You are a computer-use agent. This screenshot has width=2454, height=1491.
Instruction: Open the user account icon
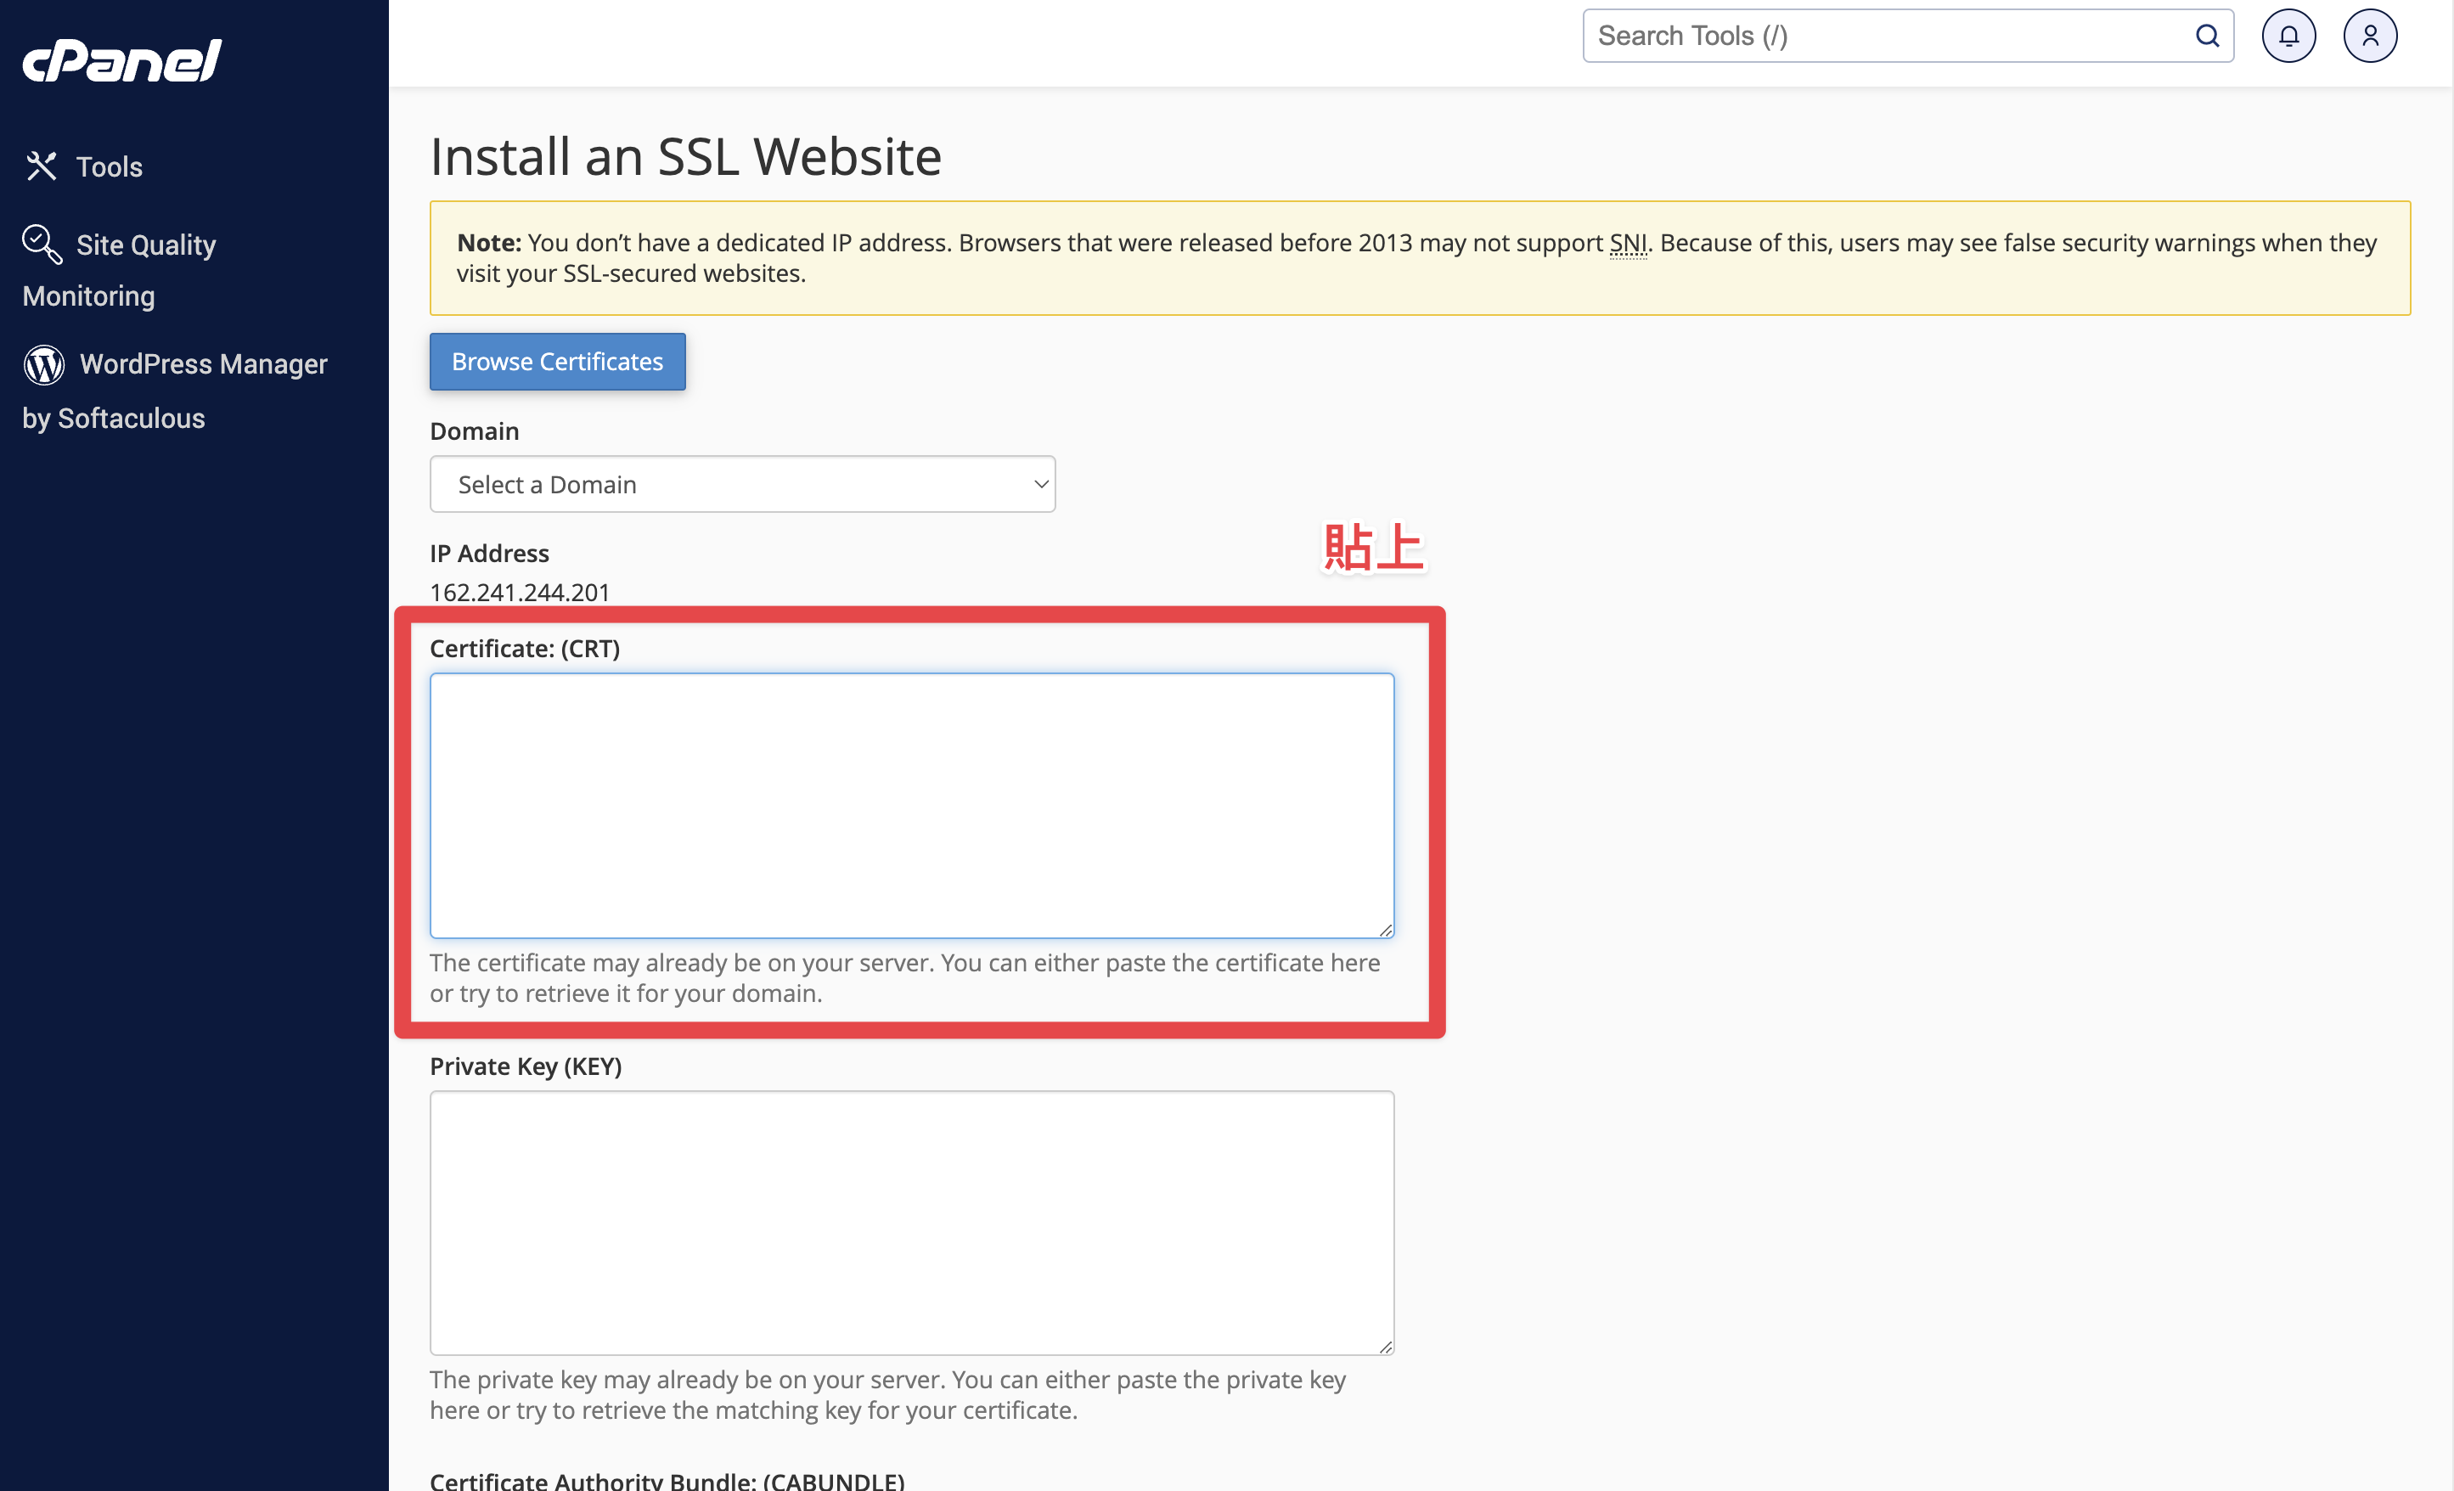click(2370, 36)
